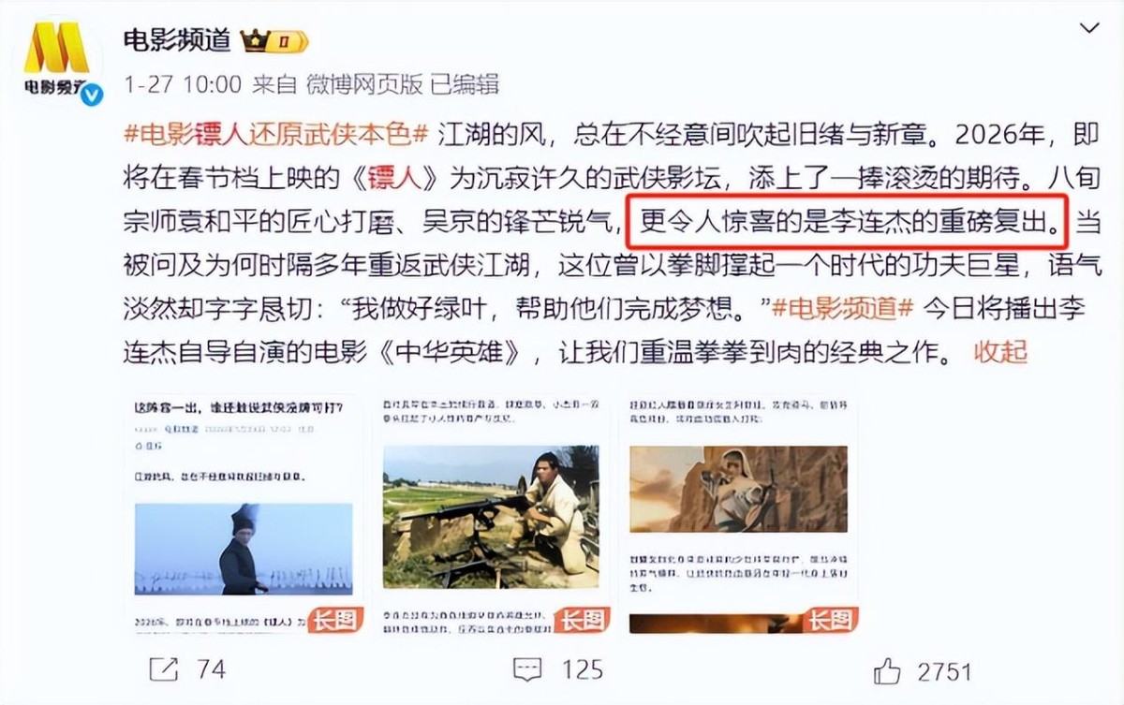Image resolution: width=1124 pixels, height=705 pixels.
Task: Open the 电影频道 profile avatar
Action: coord(57,62)
